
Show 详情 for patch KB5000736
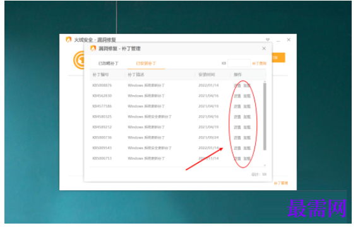[237, 137]
